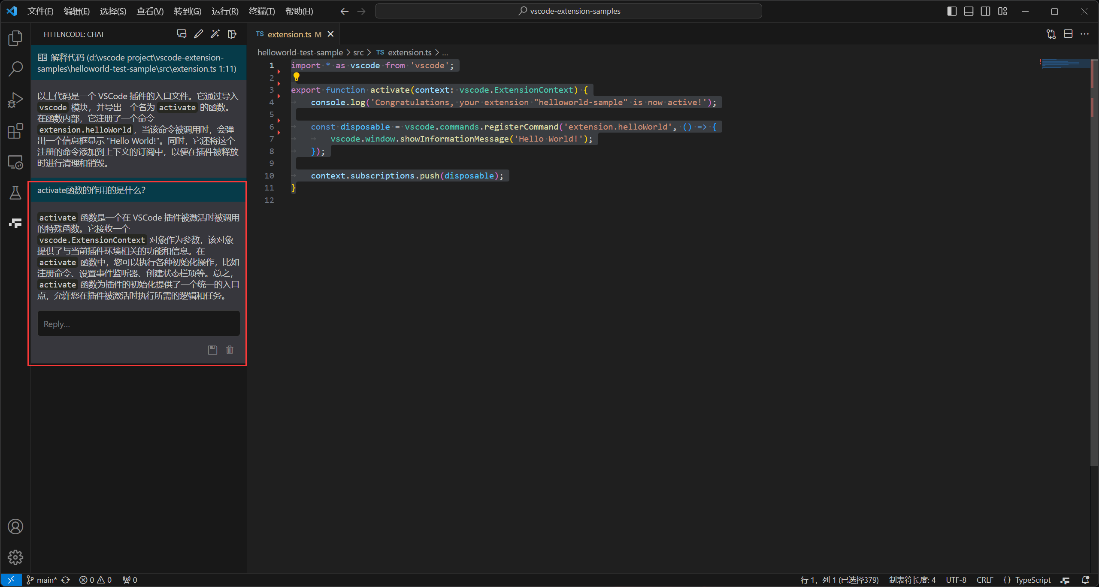
Task: Open the Accounts menu icon
Action: point(15,526)
